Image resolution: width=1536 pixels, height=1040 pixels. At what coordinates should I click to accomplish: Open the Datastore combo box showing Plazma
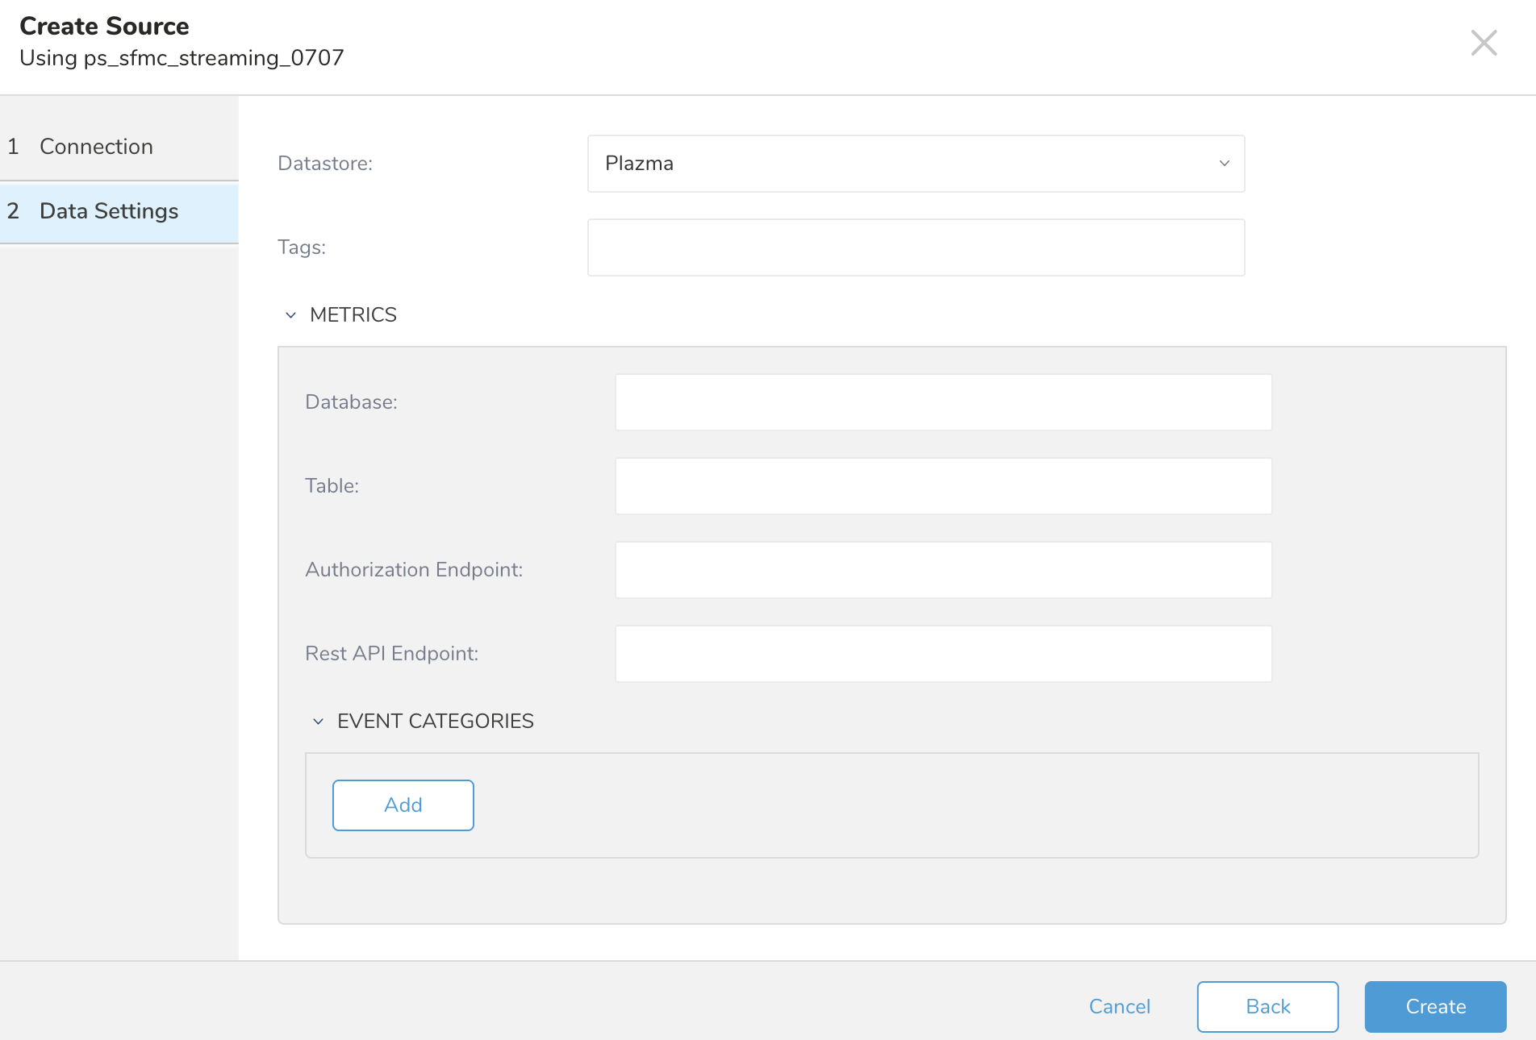915,164
